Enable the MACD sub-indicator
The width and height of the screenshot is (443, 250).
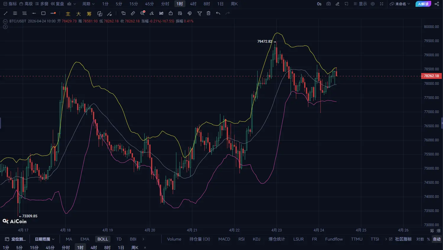point(224,239)
